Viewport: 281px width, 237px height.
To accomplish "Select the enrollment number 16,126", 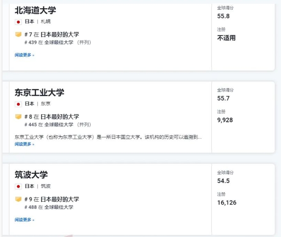I will (x=227, y=202).
